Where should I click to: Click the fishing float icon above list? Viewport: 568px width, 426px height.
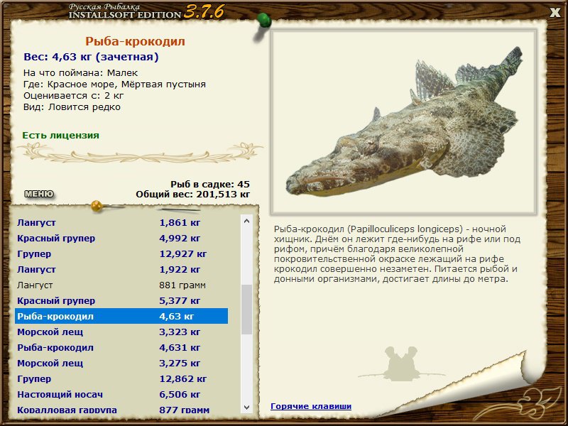point(98,207)
